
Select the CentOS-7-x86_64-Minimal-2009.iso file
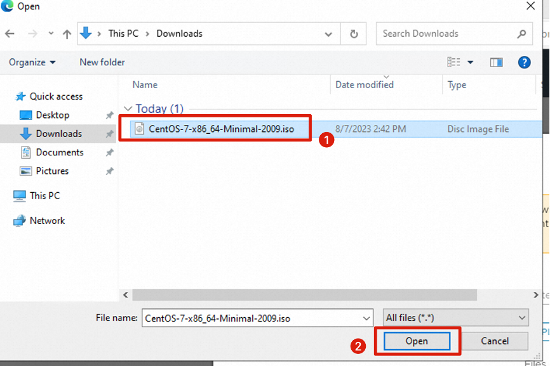pos(221,129)
